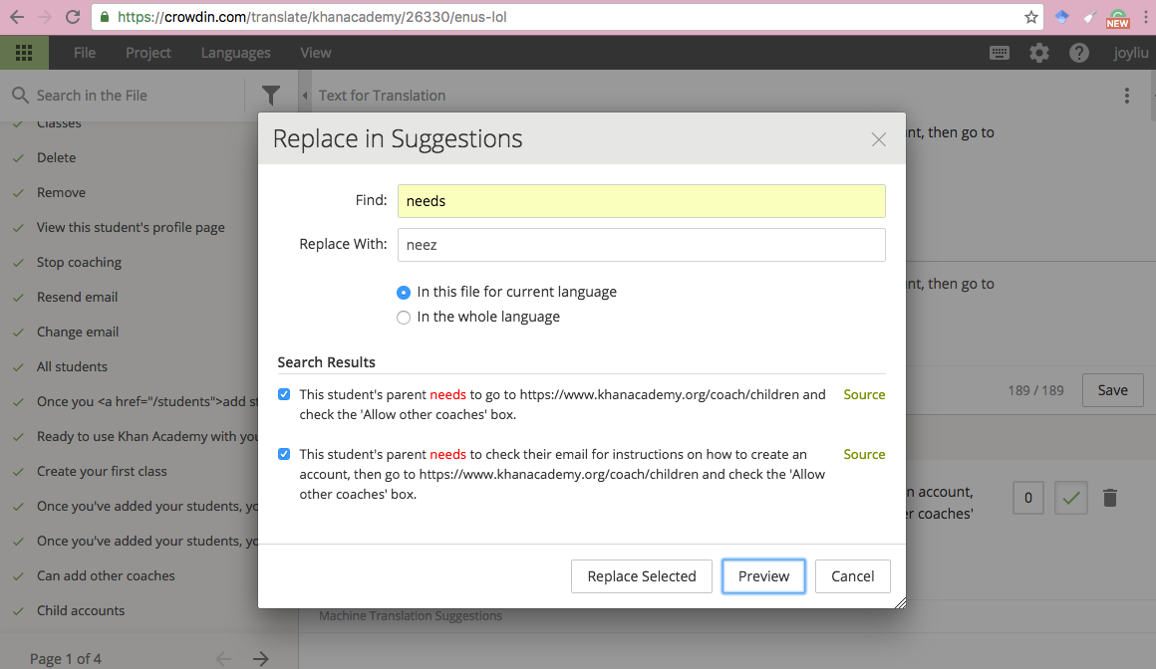Open the keyboard shortcuts icon

1000,53
